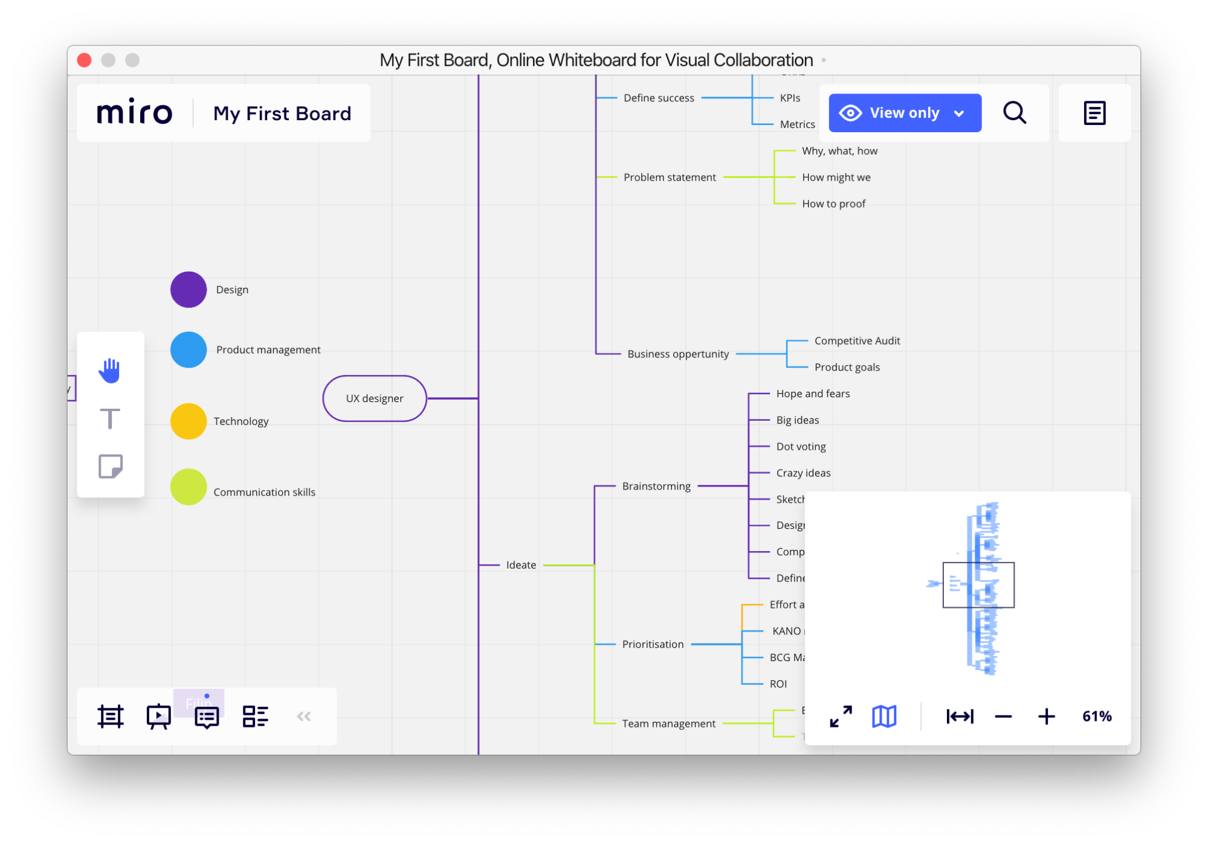Open the cards list view icon
Screen dimensions: 1208x844
coord(255,717)
